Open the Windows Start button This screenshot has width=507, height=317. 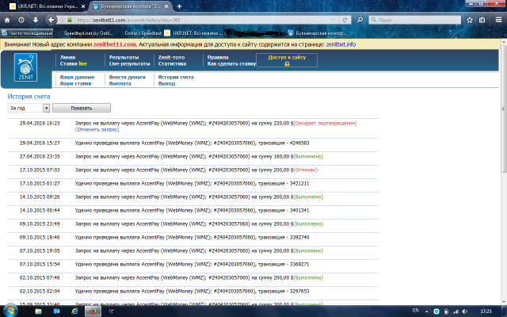point(10,311)
